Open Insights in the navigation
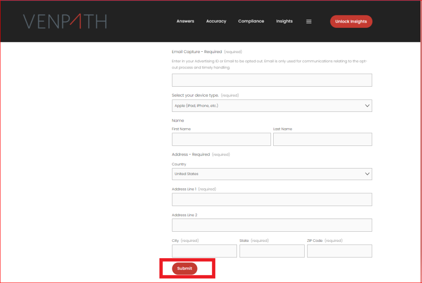The image size is (422, 283). pyautogui.click(x=284, y=21)
